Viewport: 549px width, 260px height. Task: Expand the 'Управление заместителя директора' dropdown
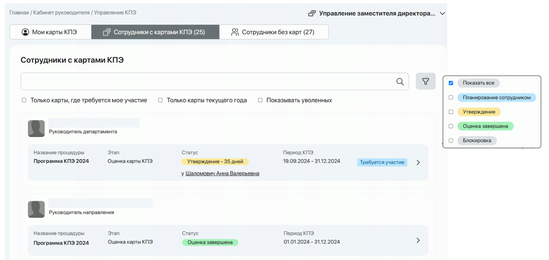tap(443, 13)
